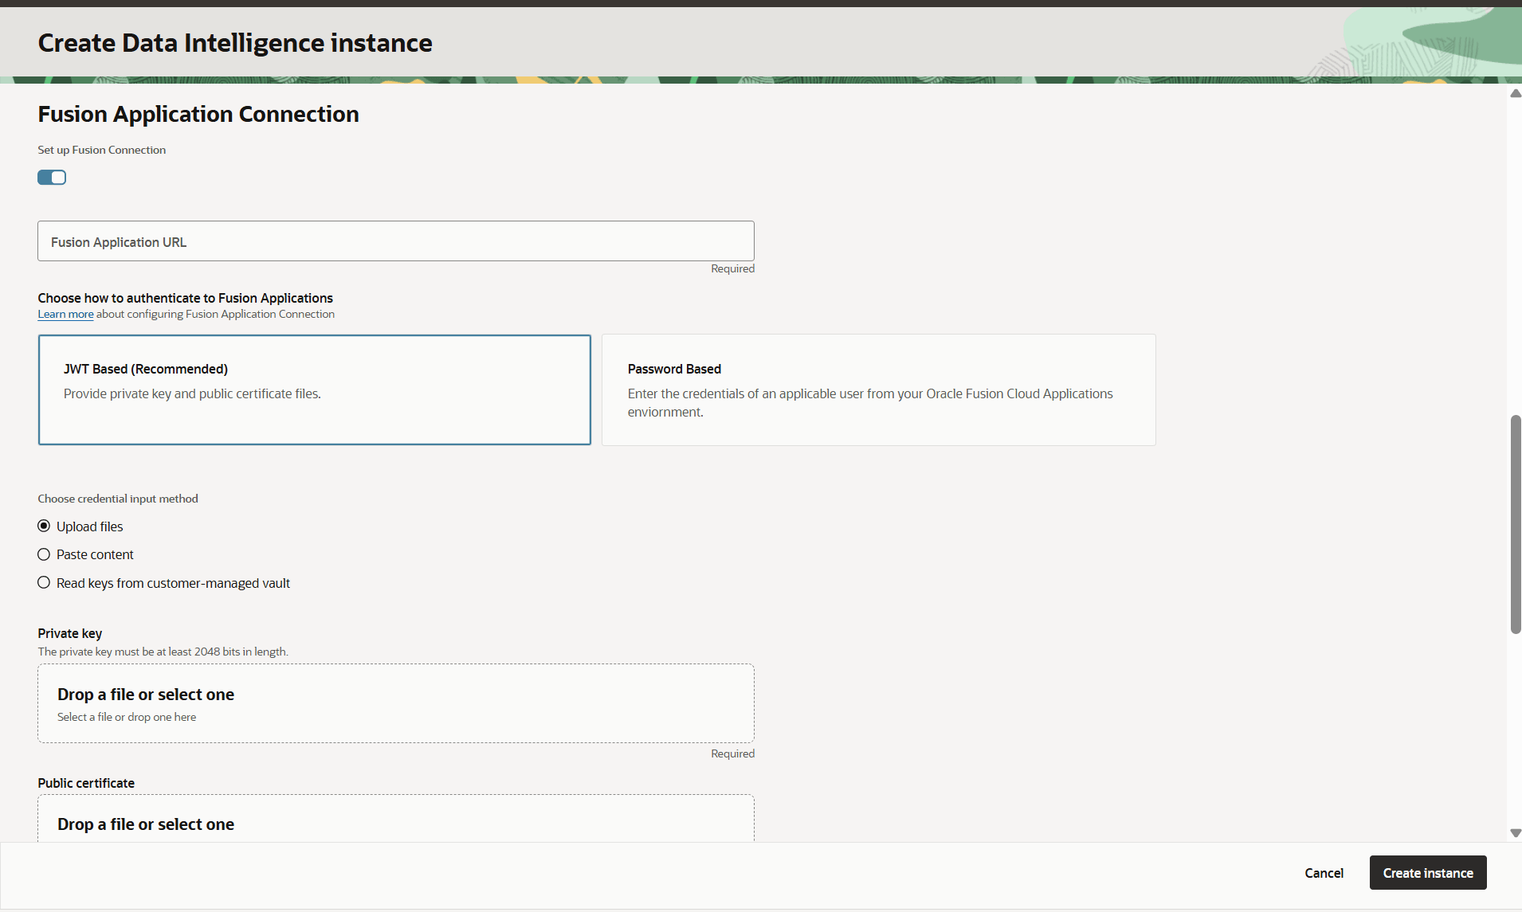Screen dimensions: 1522x912
Task: Select the Upload files radio button
Action: 44,526
